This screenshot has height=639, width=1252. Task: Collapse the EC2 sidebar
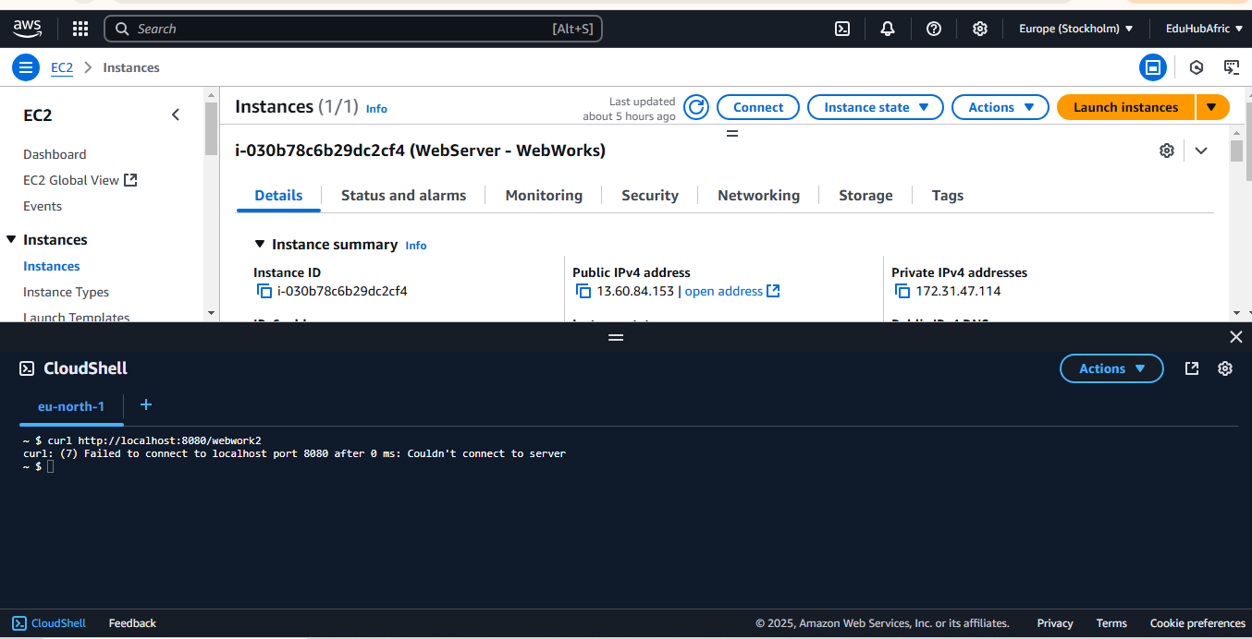pyautogui.click(x=176, y=115)
